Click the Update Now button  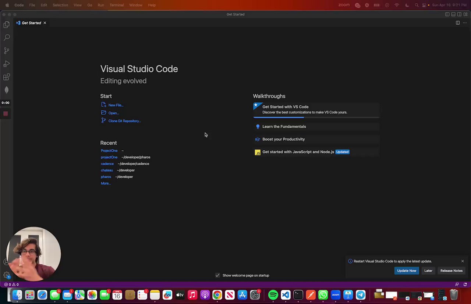click(407, 271)
